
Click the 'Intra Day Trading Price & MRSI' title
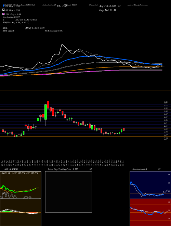[x=70, y=169]
